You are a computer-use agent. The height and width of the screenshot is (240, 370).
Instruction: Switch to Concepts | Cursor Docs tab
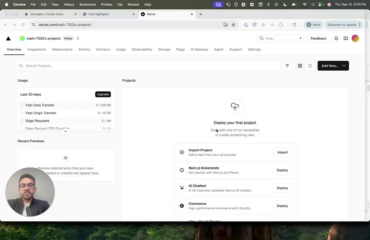50,14
